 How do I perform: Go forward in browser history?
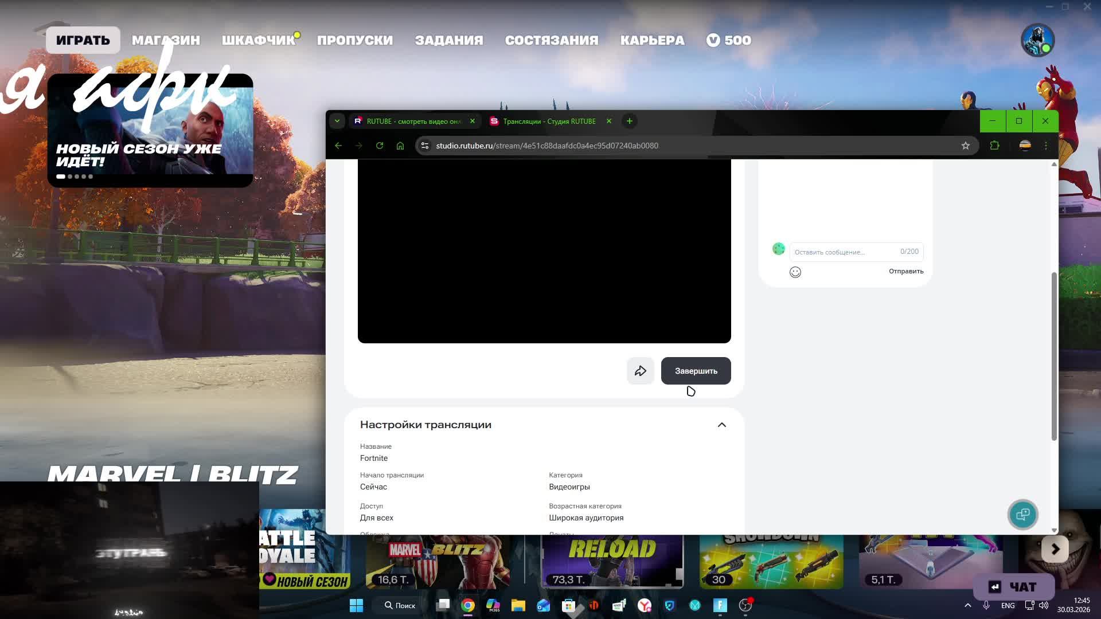[x=359, y=146]
